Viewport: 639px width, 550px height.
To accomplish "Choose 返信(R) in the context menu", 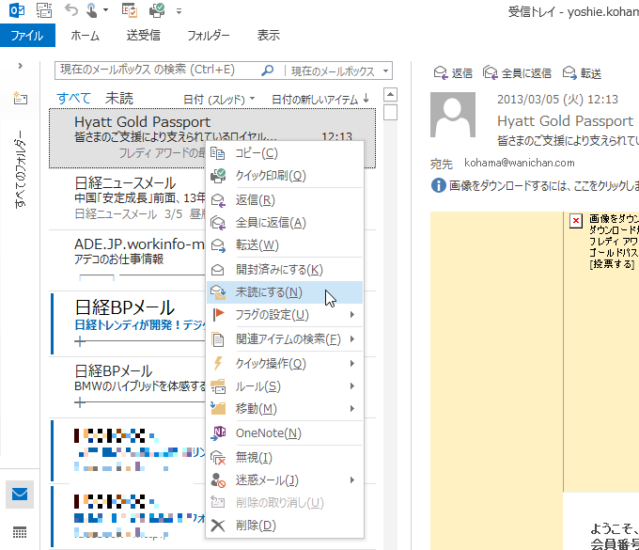I will (x=285, y=200).
